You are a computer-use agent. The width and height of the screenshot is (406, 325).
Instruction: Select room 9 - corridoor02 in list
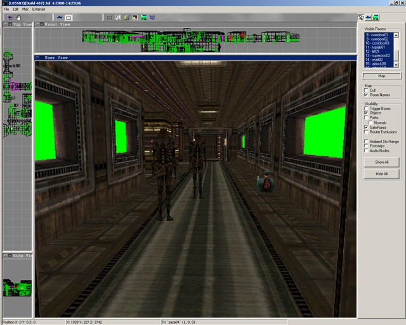click(x=379, y=39)
